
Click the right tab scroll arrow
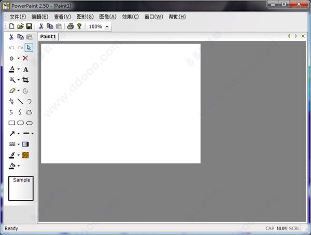[296, 36]
